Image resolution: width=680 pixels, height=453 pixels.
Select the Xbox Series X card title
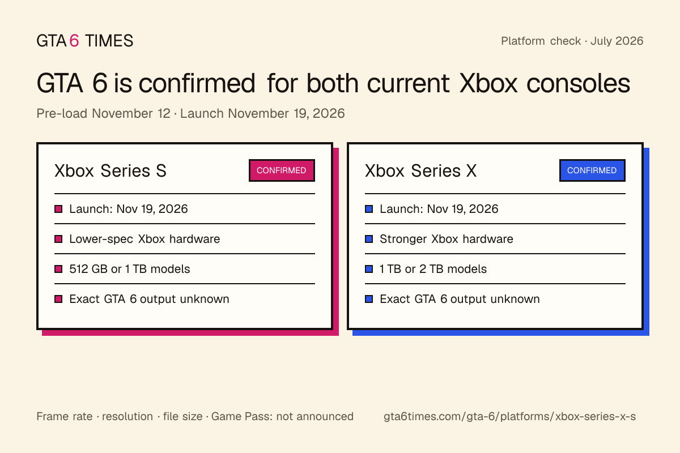click(x=421, y=171)
